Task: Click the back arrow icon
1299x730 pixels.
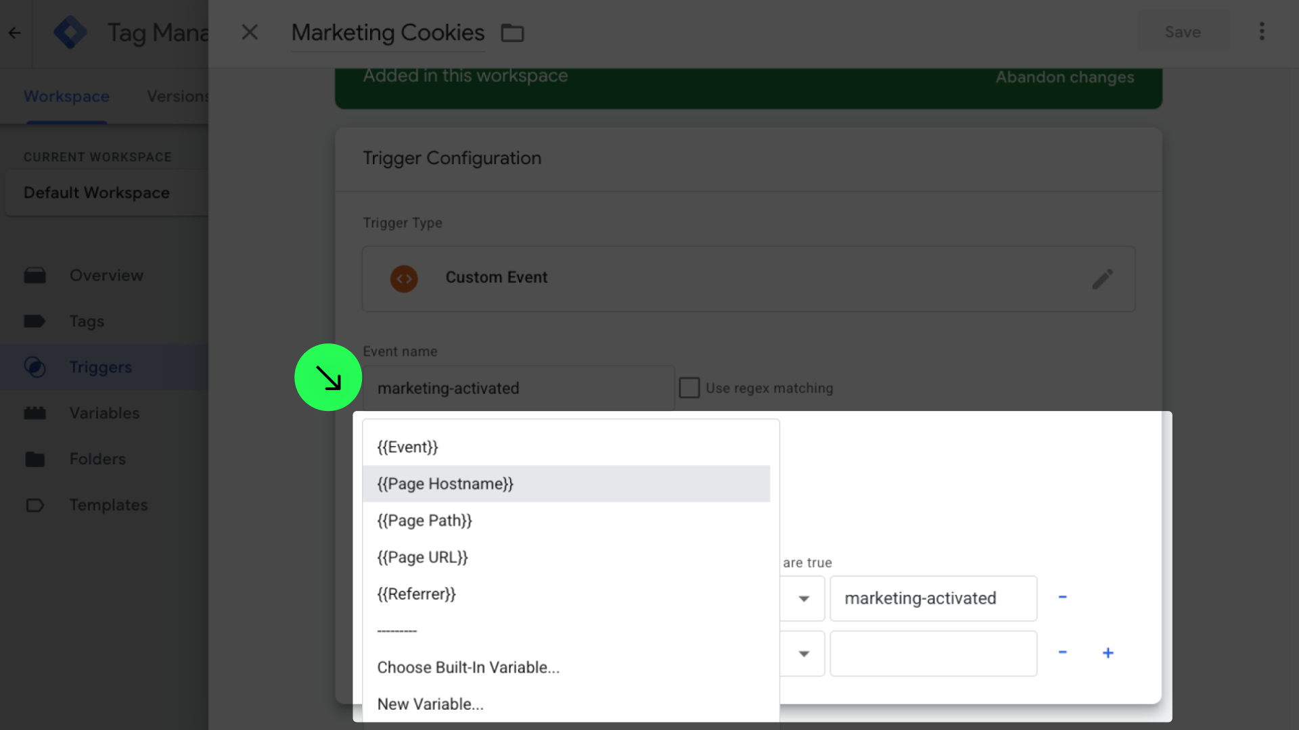Action: tap(15, 32)
